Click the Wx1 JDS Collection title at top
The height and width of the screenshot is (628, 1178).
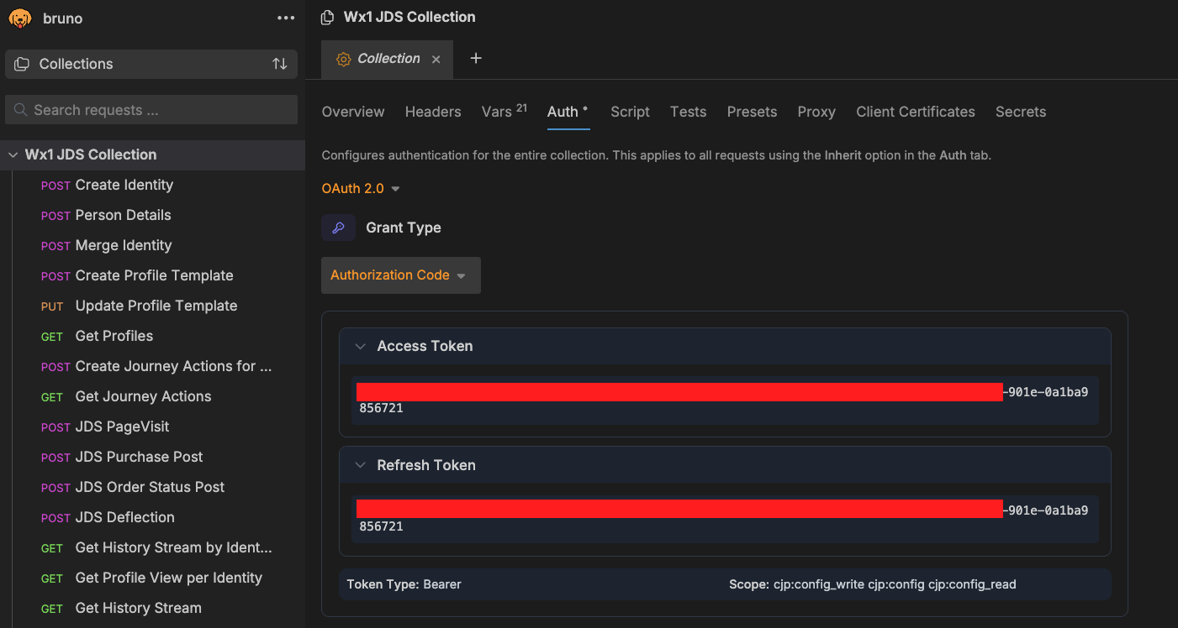pos(409,17)
